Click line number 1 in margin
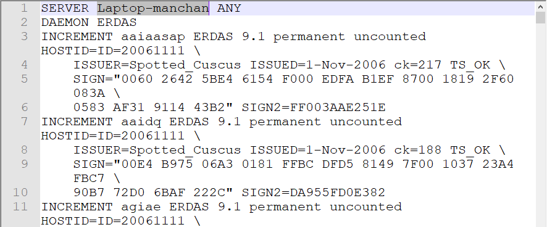 pyautogui.click(x=24, y=9)
